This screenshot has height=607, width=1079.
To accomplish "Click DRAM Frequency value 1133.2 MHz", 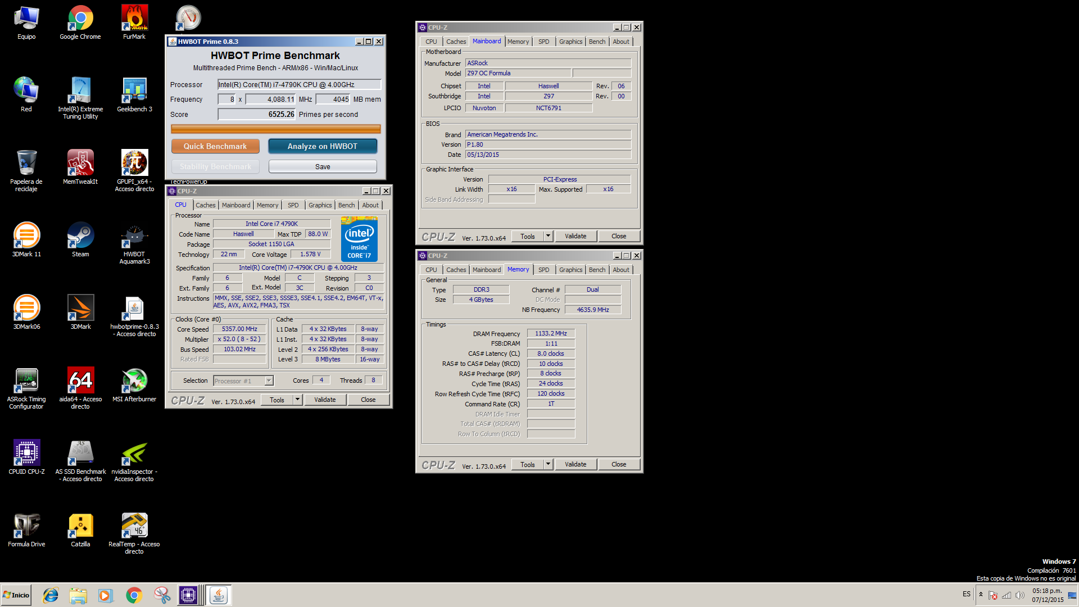I will tap(551, 333).
